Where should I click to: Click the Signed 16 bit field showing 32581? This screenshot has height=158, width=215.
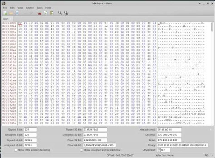[30, 140]
